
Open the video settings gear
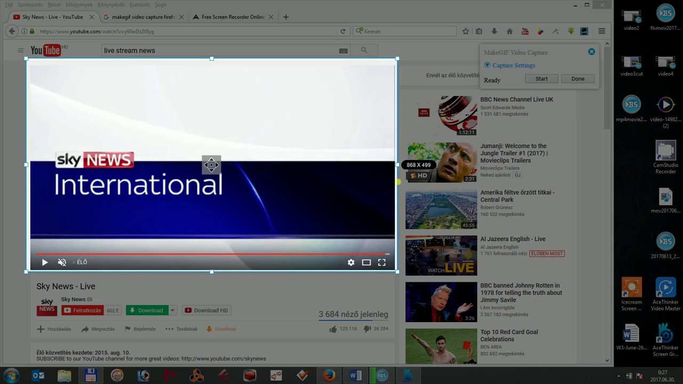[351, 262]
